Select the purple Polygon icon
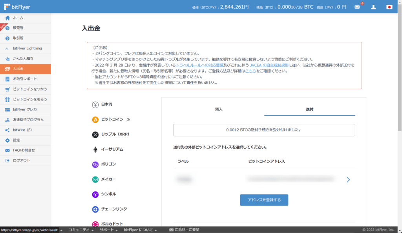 click(95, 165)
